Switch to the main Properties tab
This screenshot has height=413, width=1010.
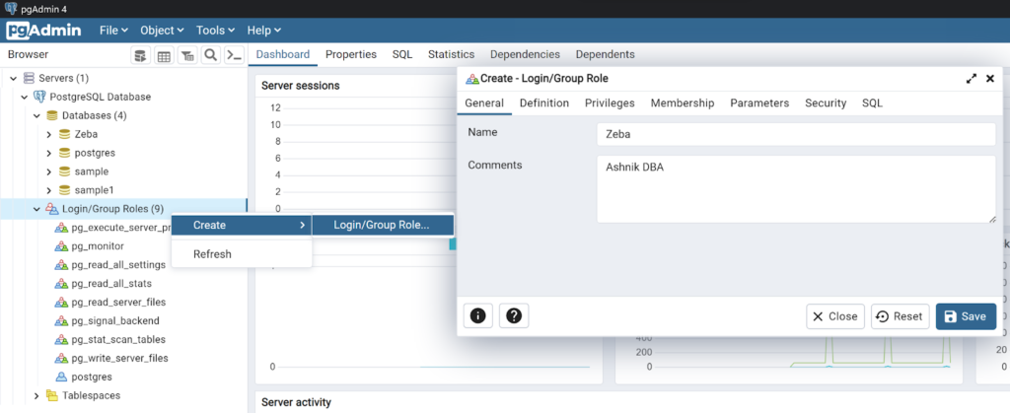tap(351, 54)
